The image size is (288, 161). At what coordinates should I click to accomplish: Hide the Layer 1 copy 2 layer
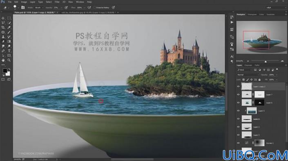click(x=238, y=87)
